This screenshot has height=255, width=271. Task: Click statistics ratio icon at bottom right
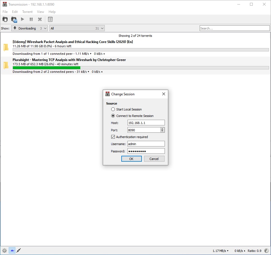pos(267,251)
